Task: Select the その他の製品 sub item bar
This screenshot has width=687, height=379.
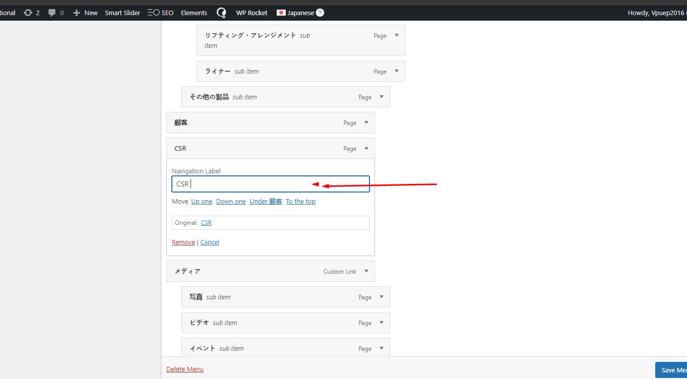Action: 286,97
